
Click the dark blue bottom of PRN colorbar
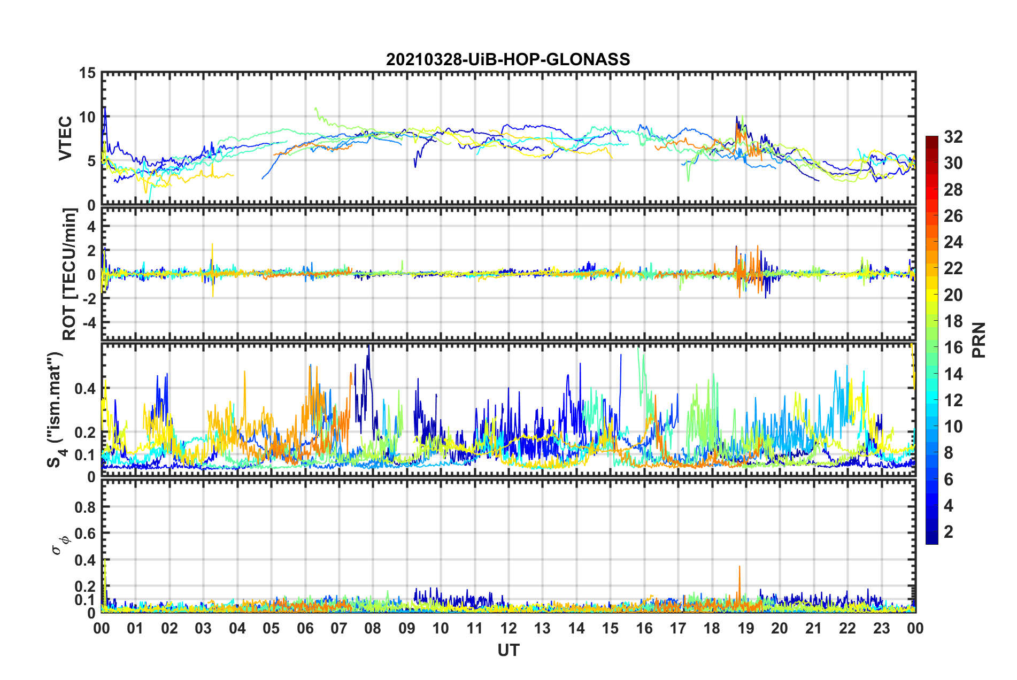(931, 539)
